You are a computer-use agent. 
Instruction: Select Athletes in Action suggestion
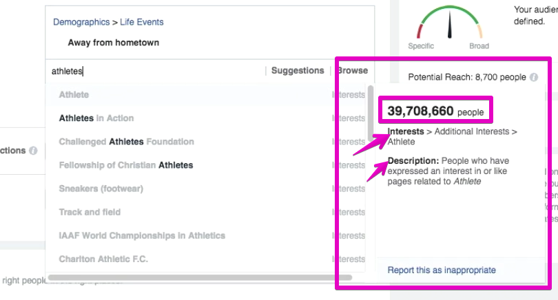tap(207, 118)
